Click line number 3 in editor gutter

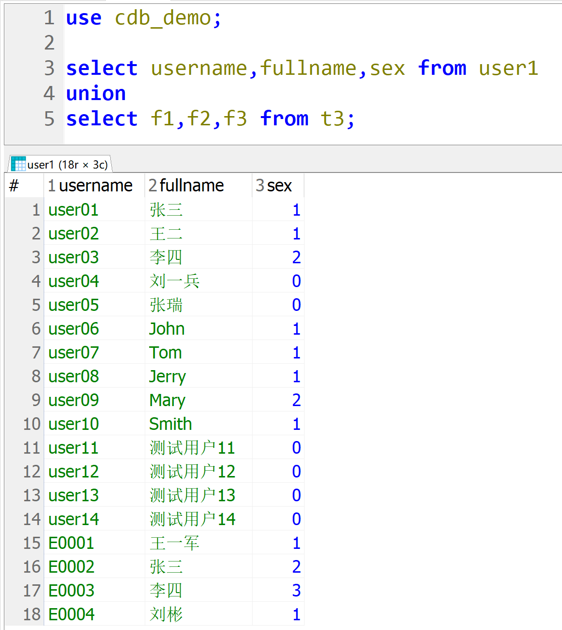(x=49, y=68)
